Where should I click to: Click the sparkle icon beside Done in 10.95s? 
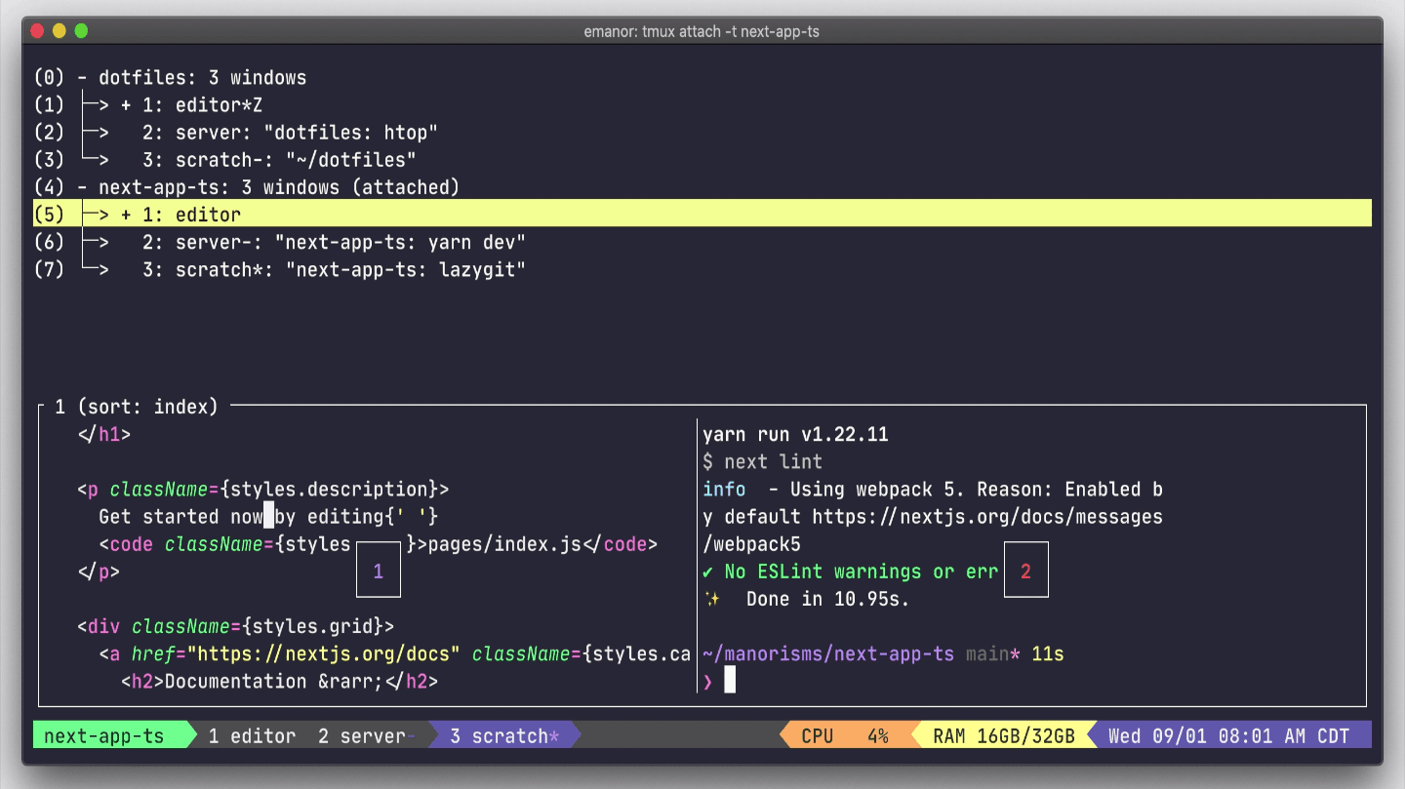(x=713, y=599)
